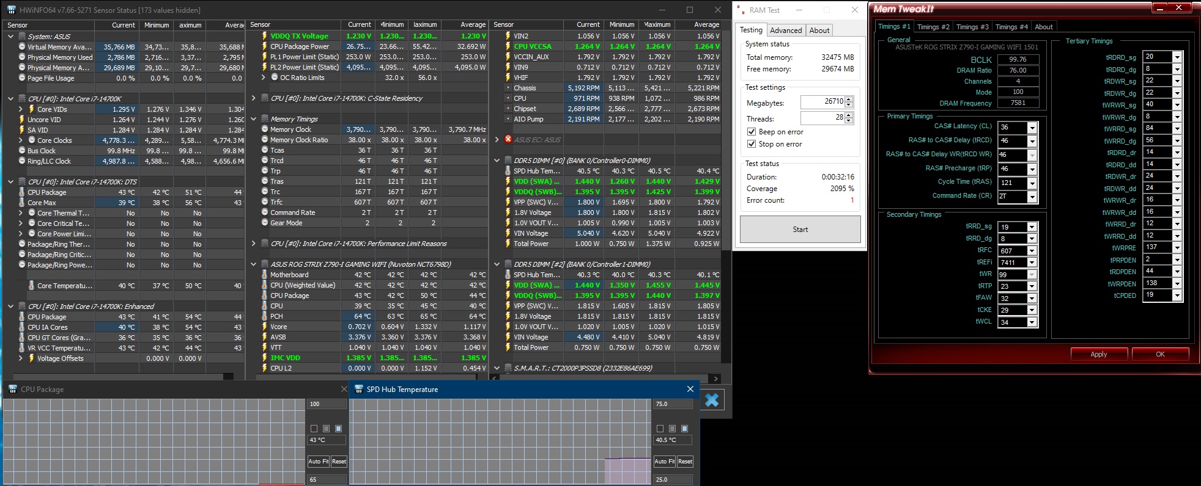Click Reset in SPD Hub Temperature graph
The image size is (1201, 486).
click(x=685, y=462)
